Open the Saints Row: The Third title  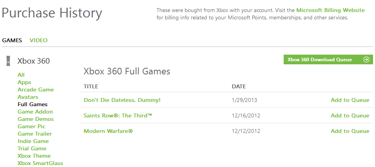[118, 115]
